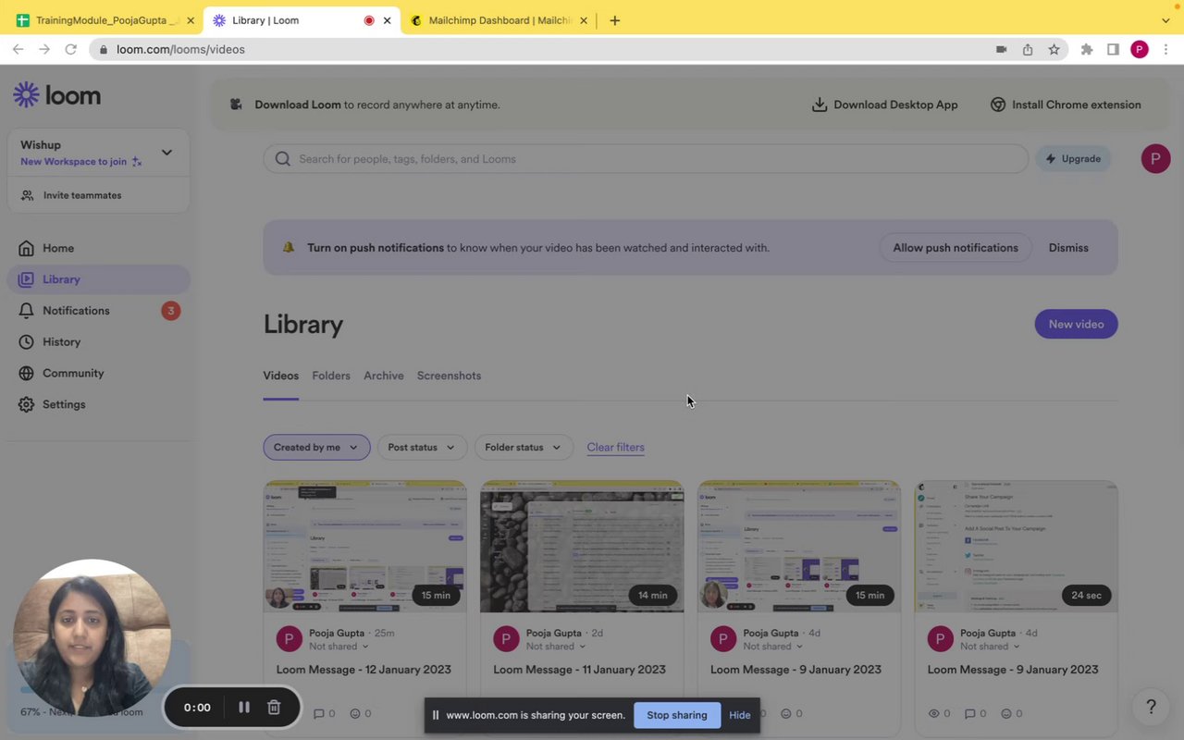
Task: Click the New video button
Action: coord(1076,324)
